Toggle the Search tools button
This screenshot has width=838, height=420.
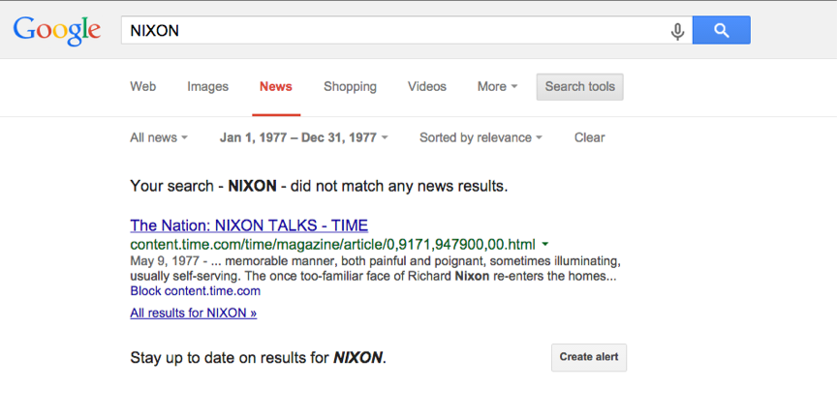580,87
